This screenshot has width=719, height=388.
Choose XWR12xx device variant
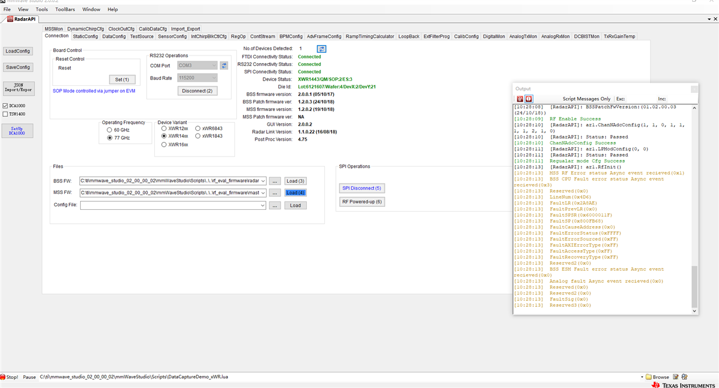tap(164, 128)
